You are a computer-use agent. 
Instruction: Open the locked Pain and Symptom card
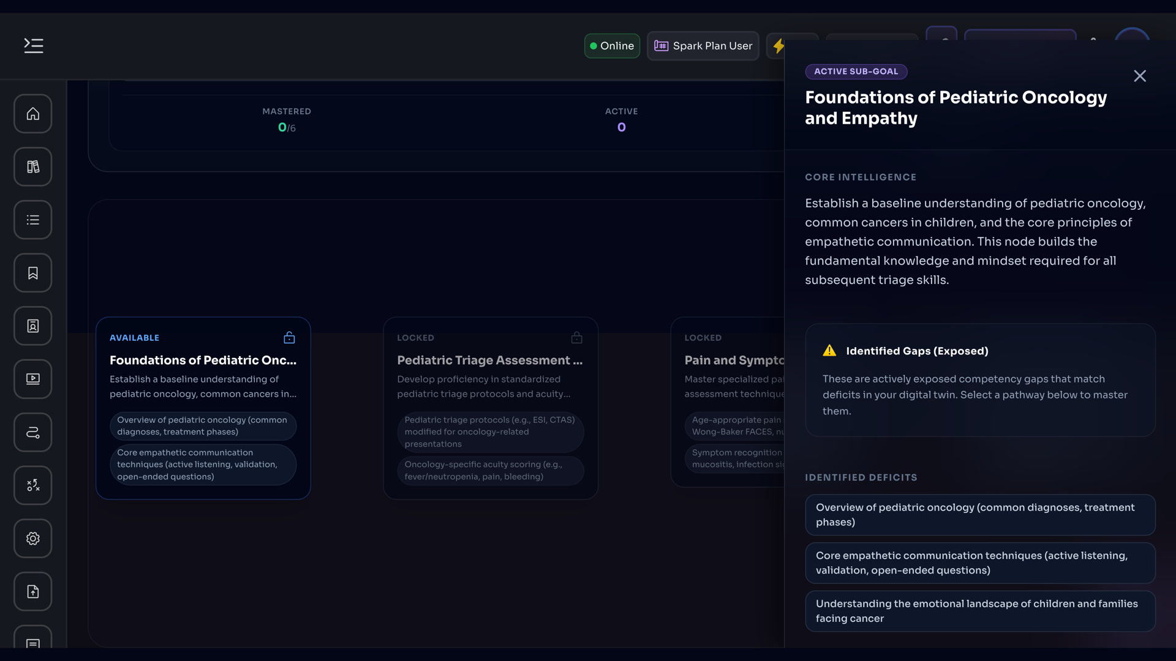click(728, 402)
